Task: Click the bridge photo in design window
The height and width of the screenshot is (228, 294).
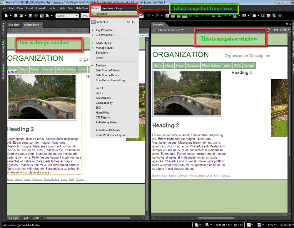Action: click(42, 97)
